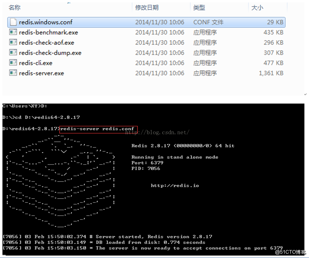Click the 'DB loaded from disk' log line
This screenshot has height=258, width=309.
[x=104, y=242]
